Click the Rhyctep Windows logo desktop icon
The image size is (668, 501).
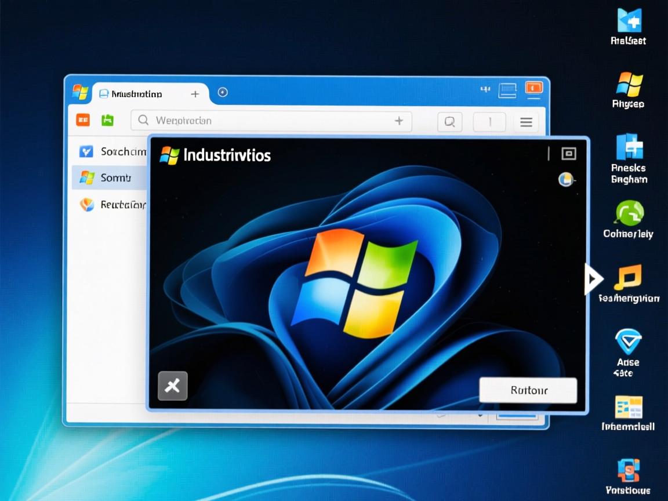629,85
